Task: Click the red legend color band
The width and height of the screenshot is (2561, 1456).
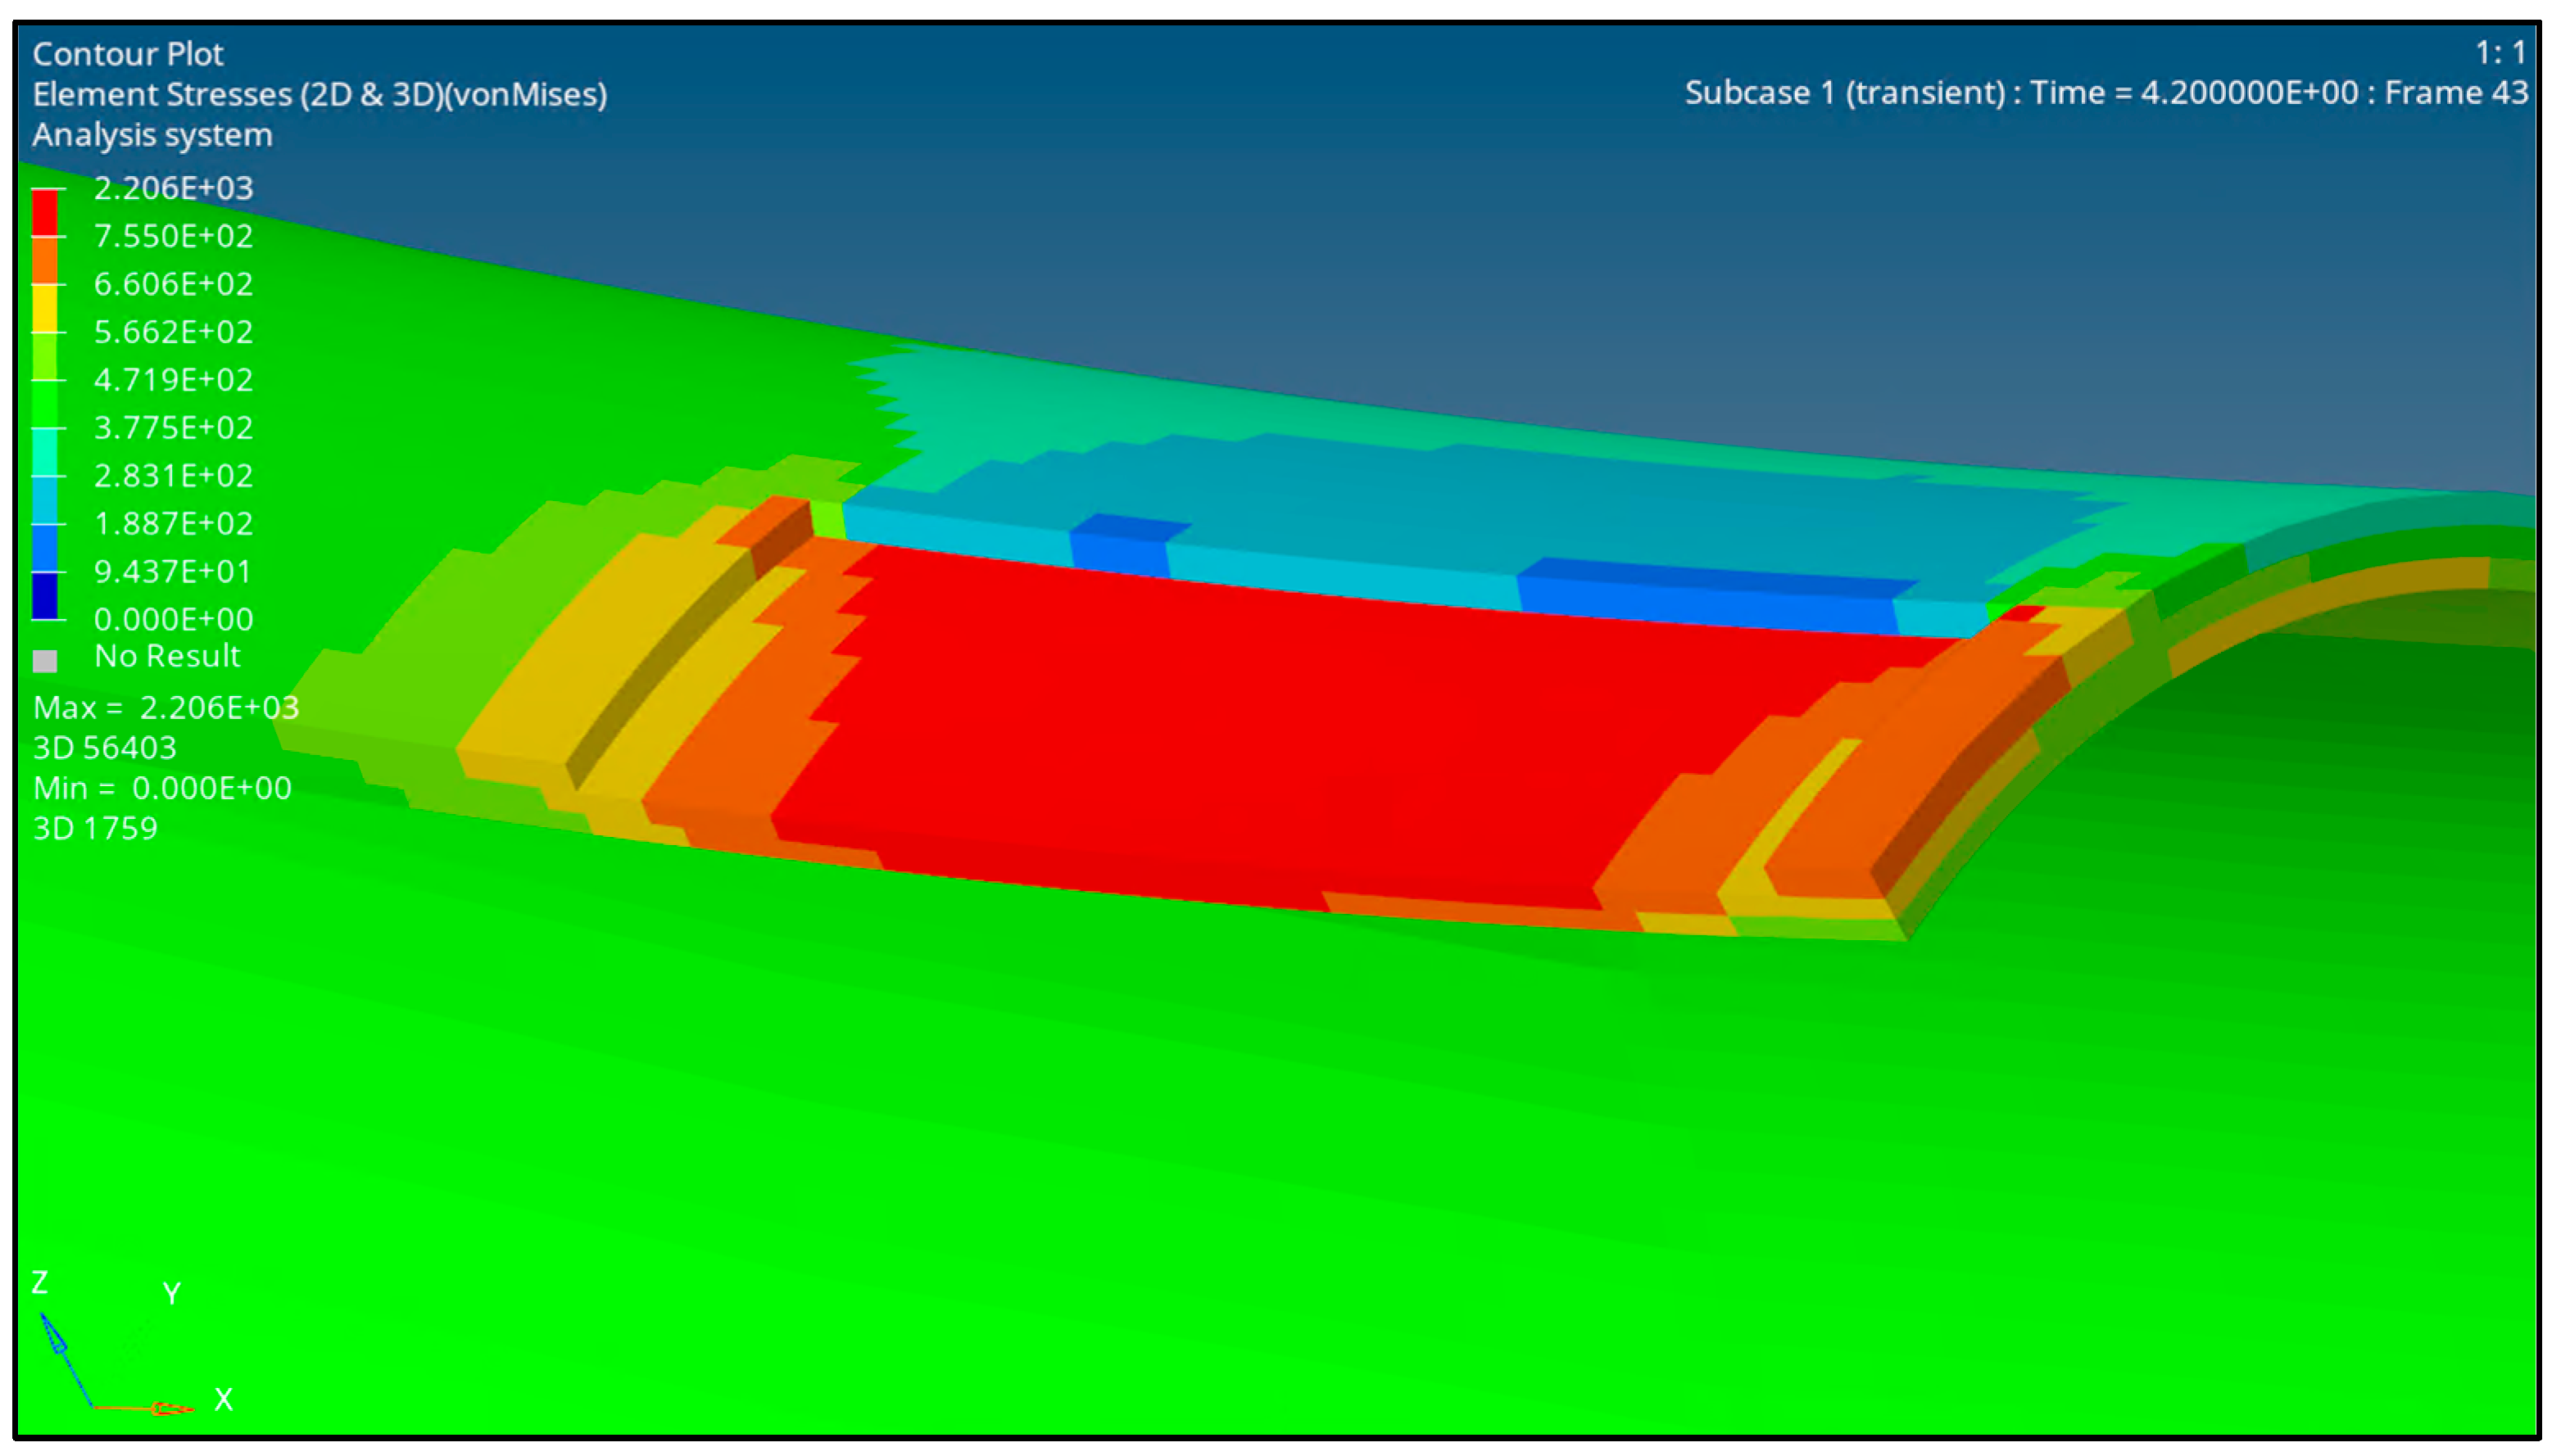Action: pyautogui.click(x=45, y=212)
